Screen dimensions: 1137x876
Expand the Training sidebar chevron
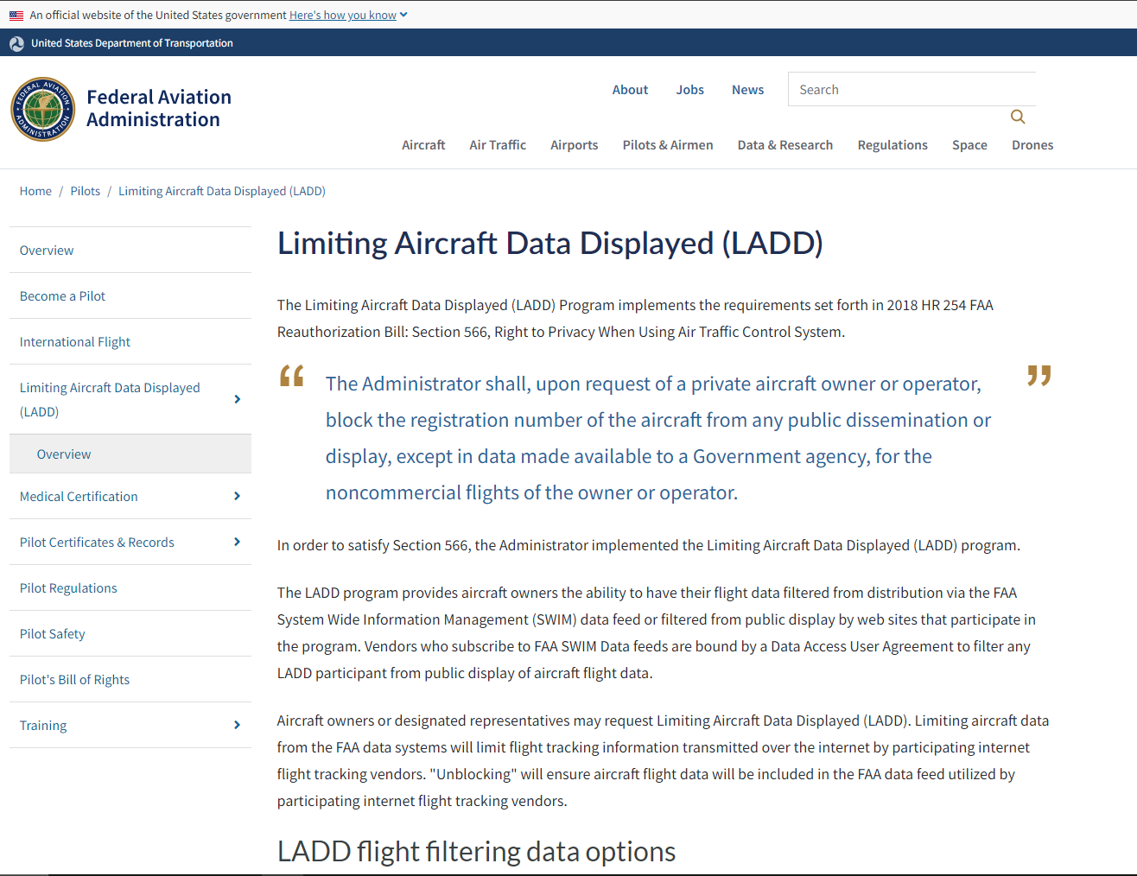pyautogui.click(x=237, y=725)
